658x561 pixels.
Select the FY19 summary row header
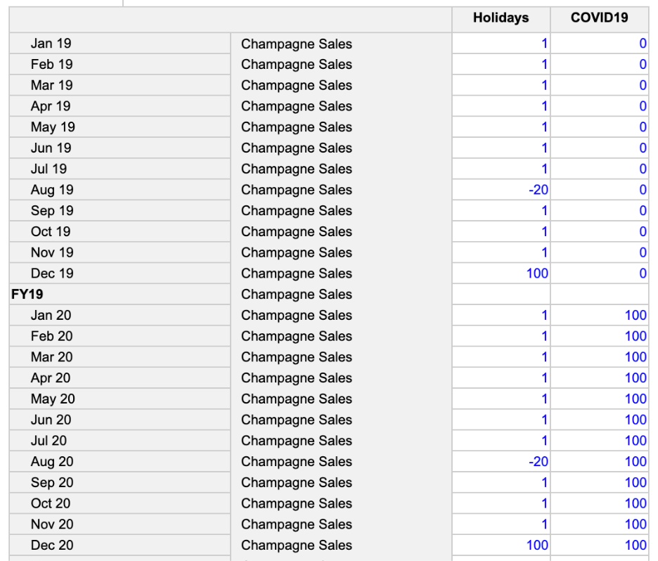pyautogui.click(x=120, y=294)
